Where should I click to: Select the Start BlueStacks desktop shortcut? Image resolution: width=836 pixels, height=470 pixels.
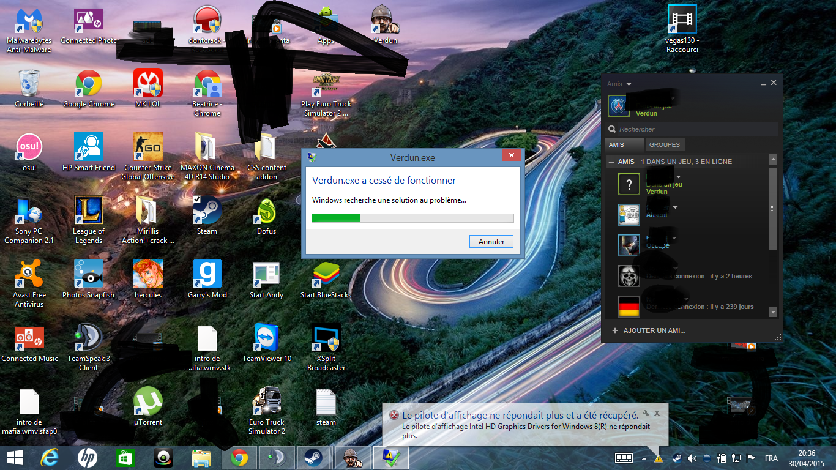(326, 280)
